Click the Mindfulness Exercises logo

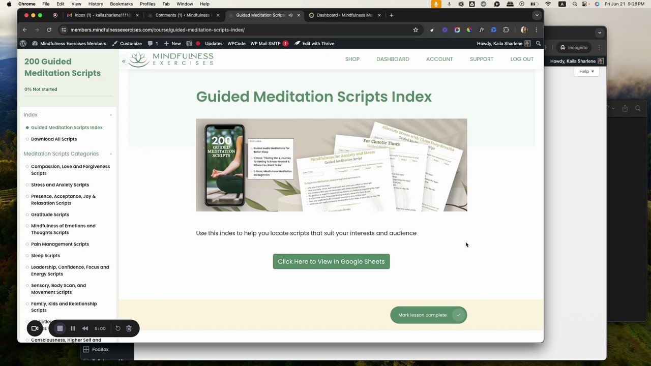click(171, 59)
